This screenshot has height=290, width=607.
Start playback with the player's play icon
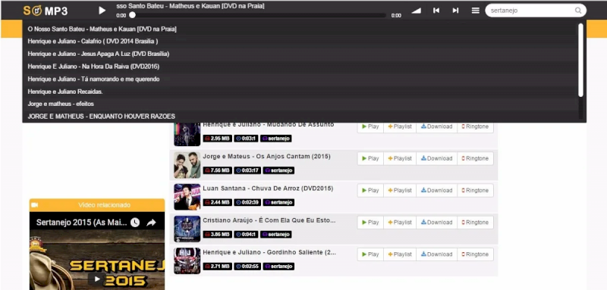point(102,11)
